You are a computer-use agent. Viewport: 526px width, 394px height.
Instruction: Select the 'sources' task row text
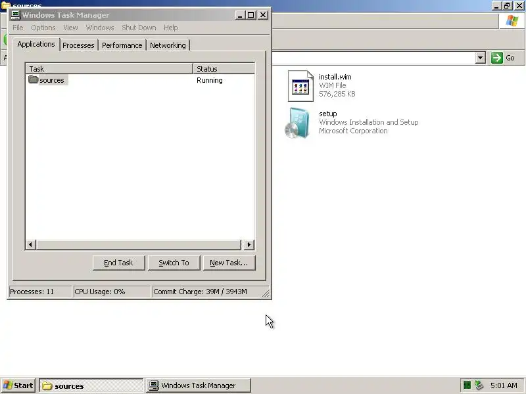click(x=52, y=80)
